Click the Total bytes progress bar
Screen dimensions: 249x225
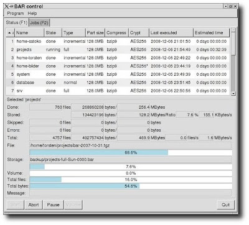131,186
